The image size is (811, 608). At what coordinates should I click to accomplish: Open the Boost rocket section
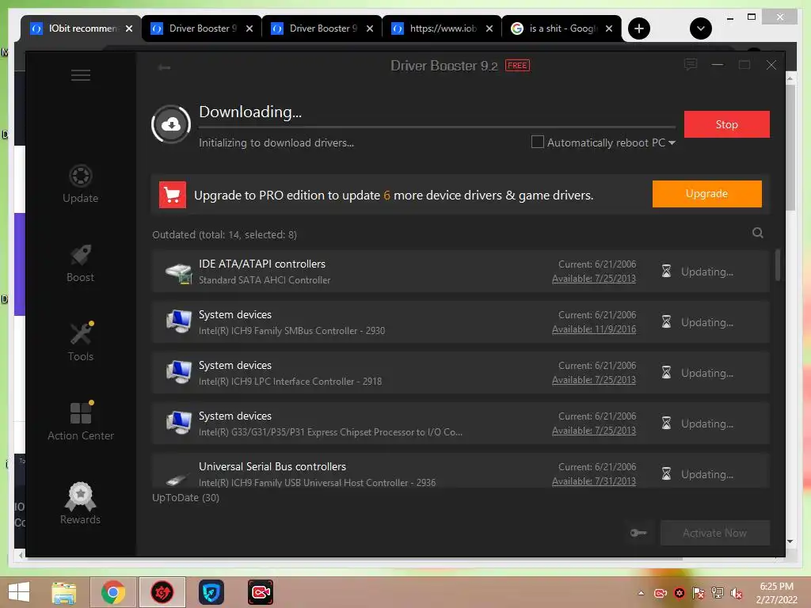click(x=80, y=263)
